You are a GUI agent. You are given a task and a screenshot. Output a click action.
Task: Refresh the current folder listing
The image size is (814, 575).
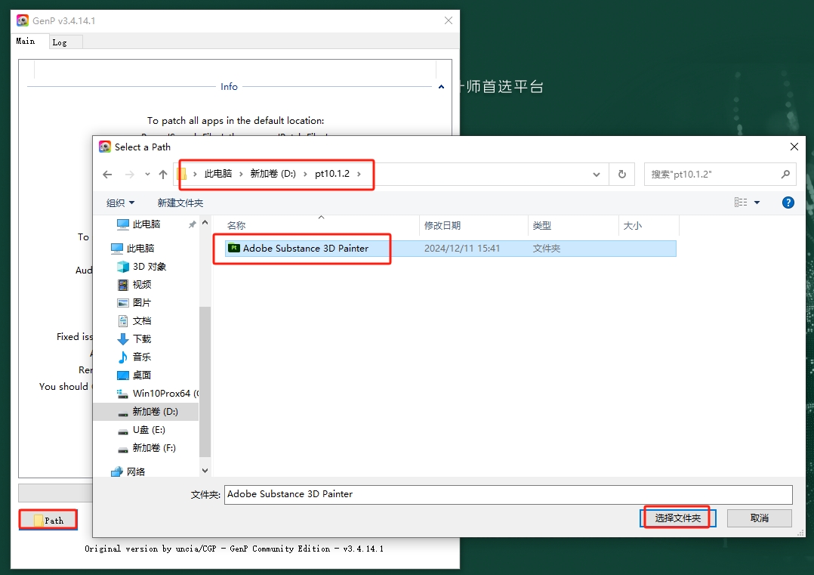pyautogui.click(x=621, y=175)
